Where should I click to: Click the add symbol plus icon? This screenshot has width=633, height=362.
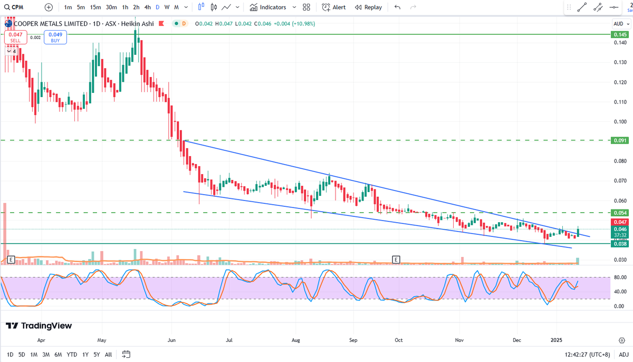coord(49,7)
